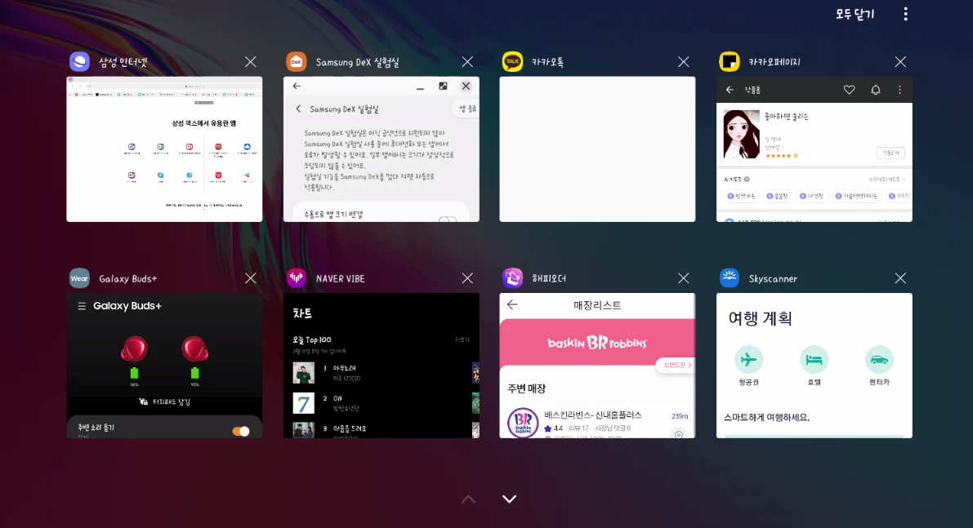973x528 pixels.
Task: Select the 렌터카 car rental icon
Action: [x=879, y=359]
